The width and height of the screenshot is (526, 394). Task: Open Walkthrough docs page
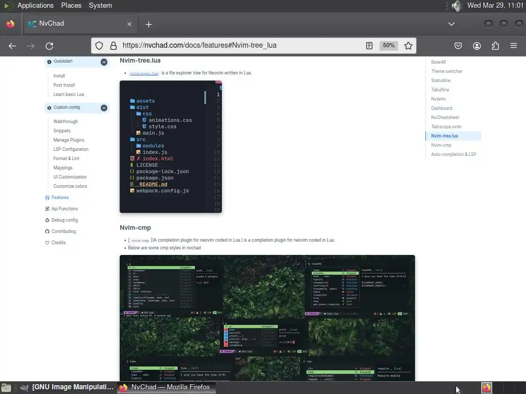click(65, 122)
